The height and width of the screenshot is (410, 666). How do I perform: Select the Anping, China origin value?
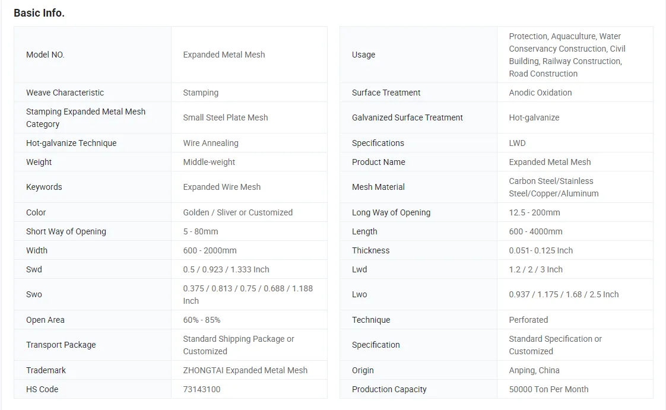[x=534, y=370]
